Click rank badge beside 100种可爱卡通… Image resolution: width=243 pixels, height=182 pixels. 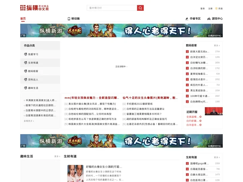coord(187,96)
